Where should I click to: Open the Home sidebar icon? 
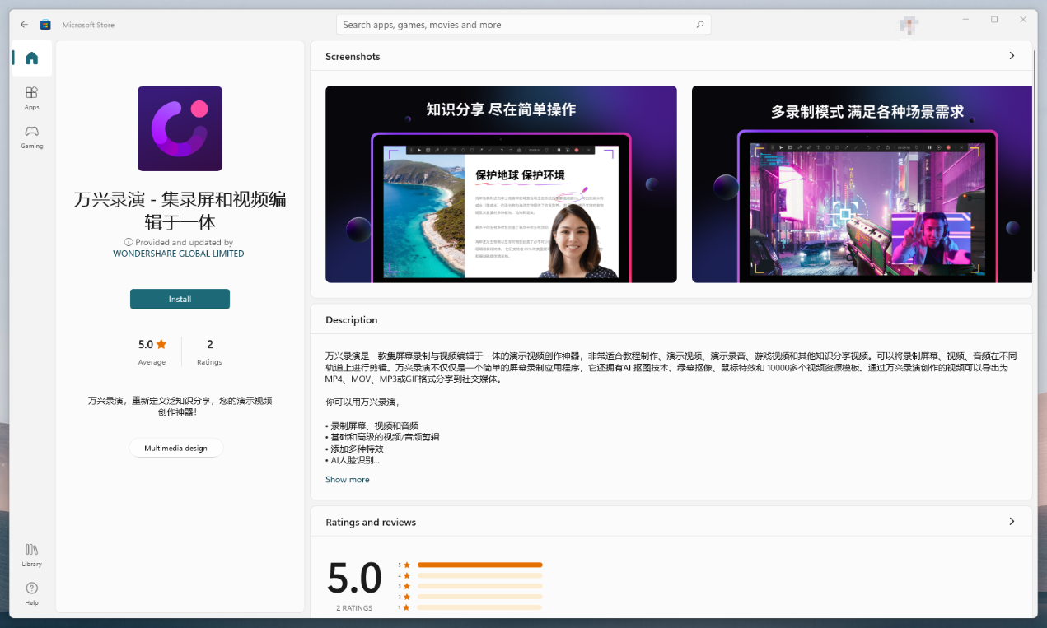point(31,58)
